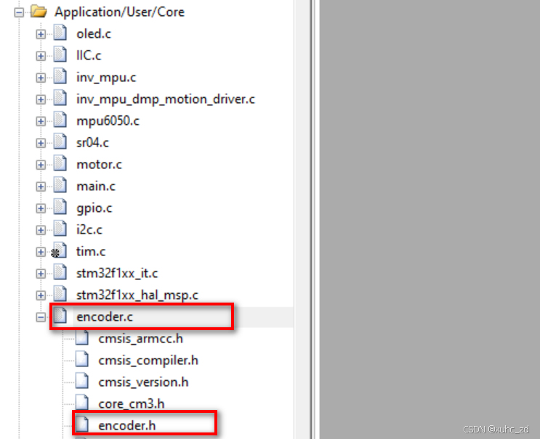This screenshot has width=540, height=439.
Task: Select mpu6050.c in the project tree
Action: coord(108,121)
